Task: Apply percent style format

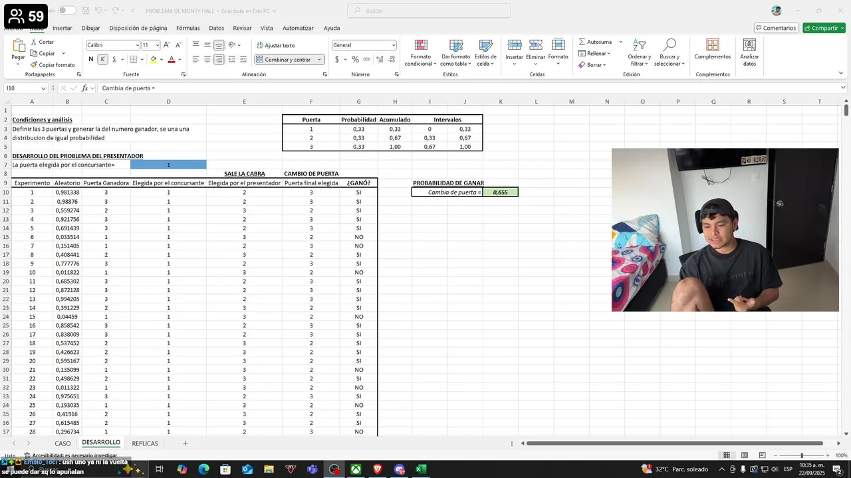Action: point(355,59)
